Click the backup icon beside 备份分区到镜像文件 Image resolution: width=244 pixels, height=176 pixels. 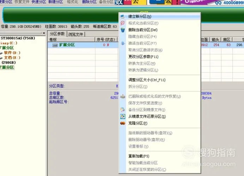coord(123,110)
